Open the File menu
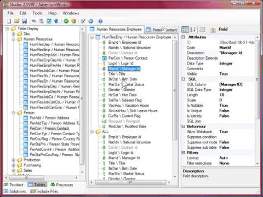The width and height of the screenshot is (263, 197). (x=10, y=13)
